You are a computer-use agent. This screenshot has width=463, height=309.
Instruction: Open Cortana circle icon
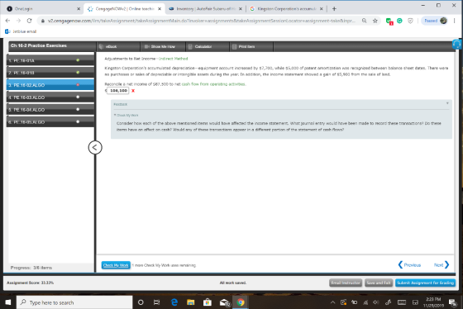(141, 302)
